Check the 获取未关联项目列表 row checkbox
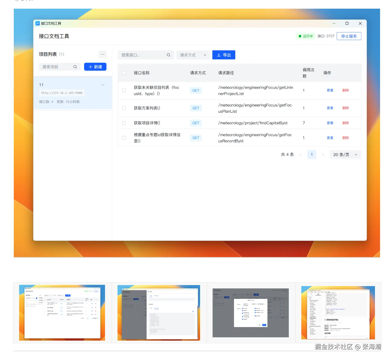Viewport: 390px width, 359px height. tap(124, 91)
